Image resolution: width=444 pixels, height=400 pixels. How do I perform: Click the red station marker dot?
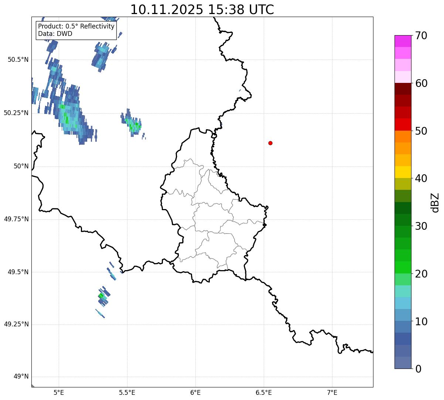[x=270, y=143]
